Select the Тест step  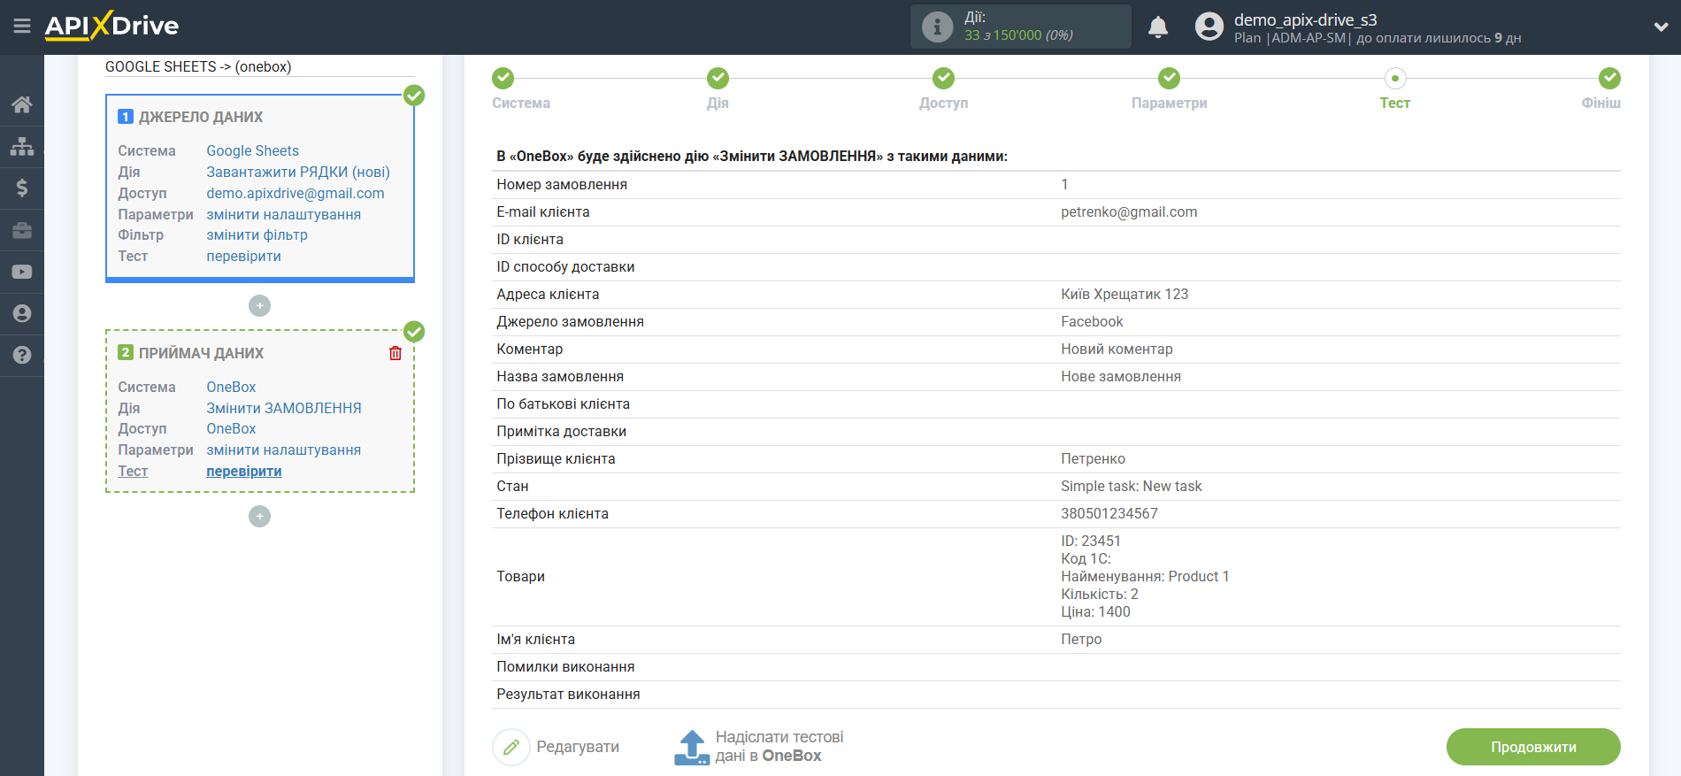point(1394,88)
